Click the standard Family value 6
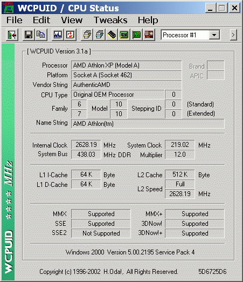The height and width of the screenshot is (282, 243). coord(79,104)
